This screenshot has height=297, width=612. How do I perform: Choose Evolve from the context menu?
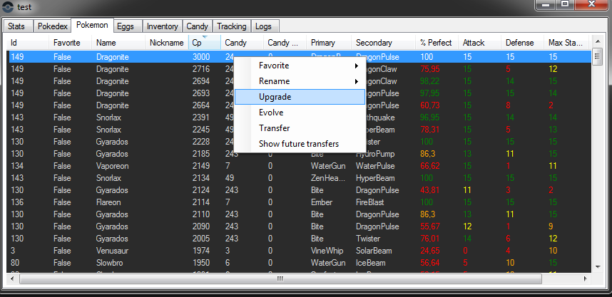(x=300, y=113)
